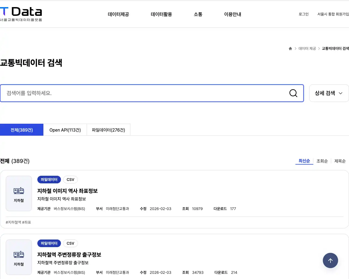
Task: Click the 지하철 icon on the second dataset card
Action: (19, 257)
